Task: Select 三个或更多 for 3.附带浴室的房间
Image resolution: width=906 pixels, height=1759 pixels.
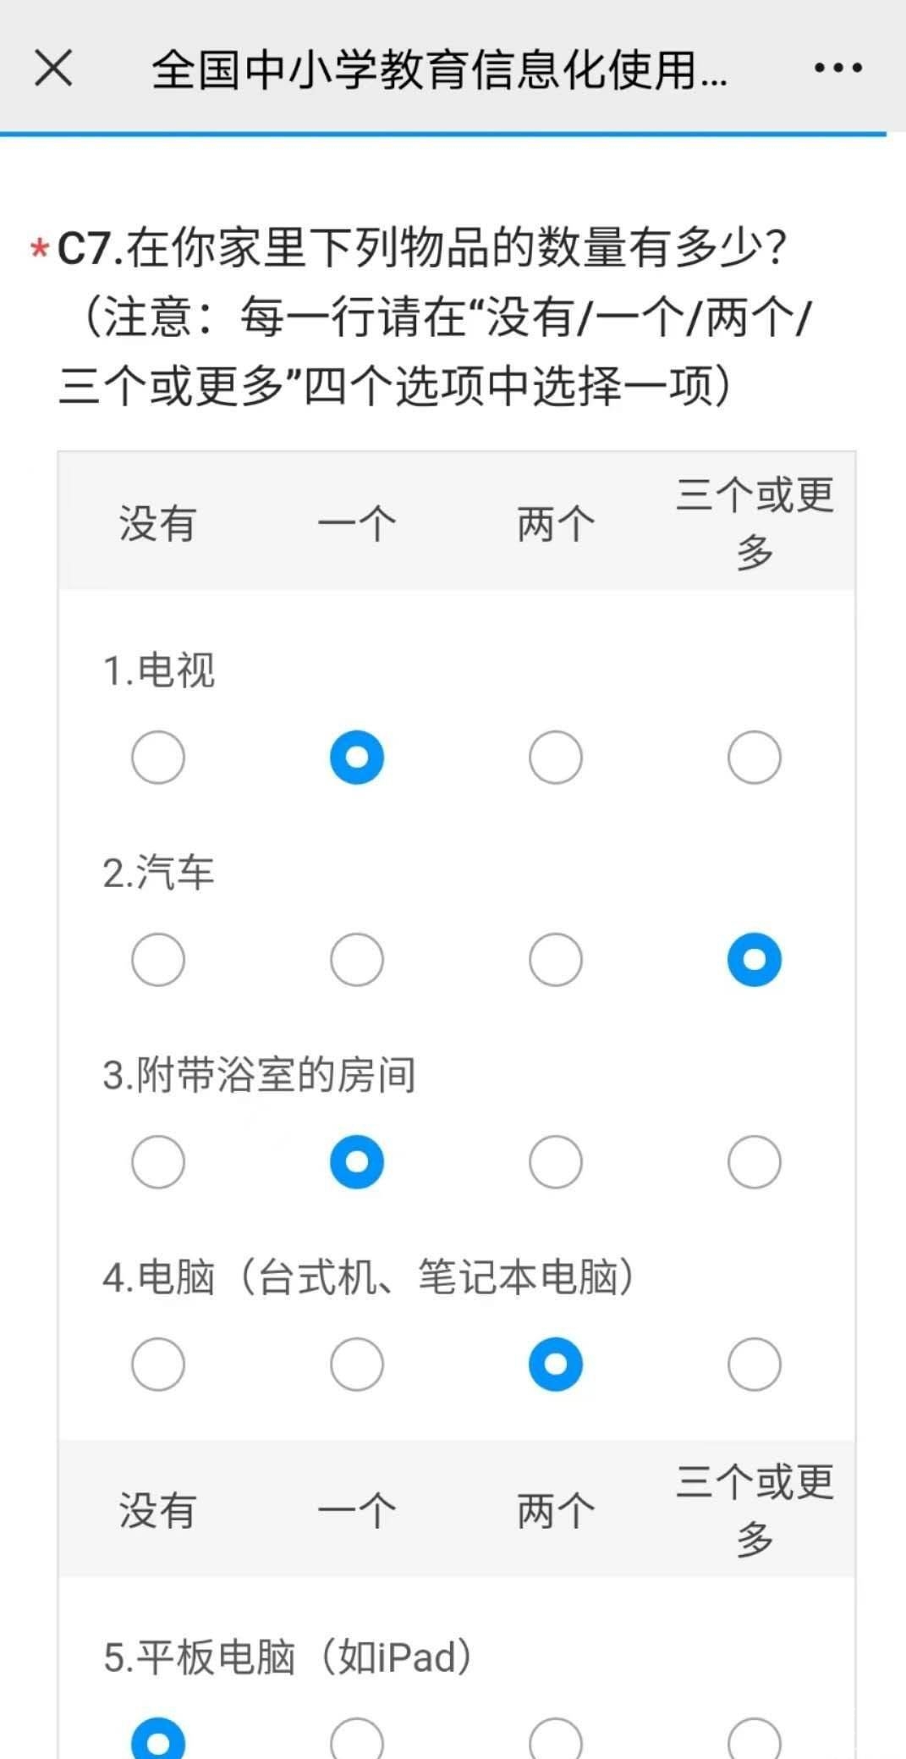Action: click(754, 1161)
